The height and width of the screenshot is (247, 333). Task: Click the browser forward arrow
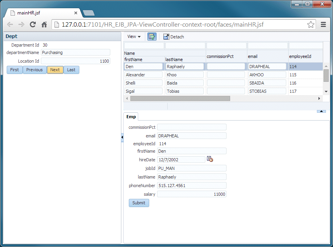(x=21, y=25)
